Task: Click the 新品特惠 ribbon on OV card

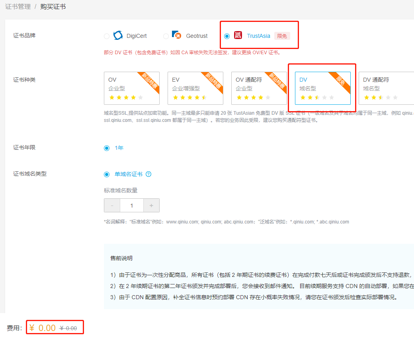Action: [x=149, y=81]
